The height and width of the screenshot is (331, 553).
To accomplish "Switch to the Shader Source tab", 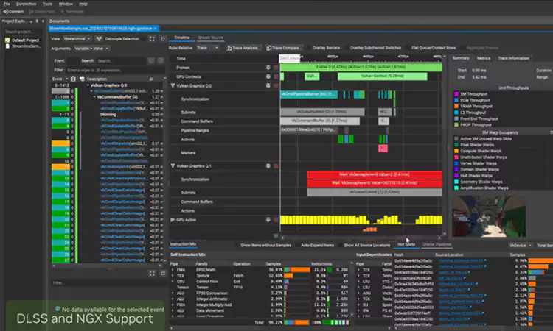I will point(211,38).
